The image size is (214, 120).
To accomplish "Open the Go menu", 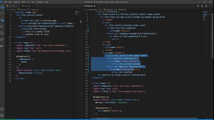I will [x=28, y=2].
